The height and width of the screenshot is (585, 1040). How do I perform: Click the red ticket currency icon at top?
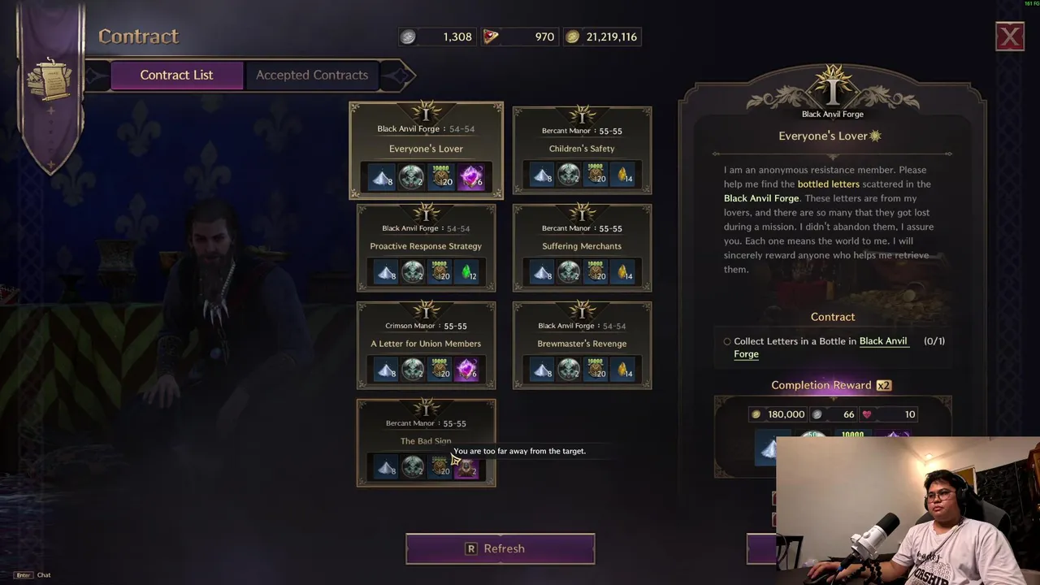click(491, 37)
